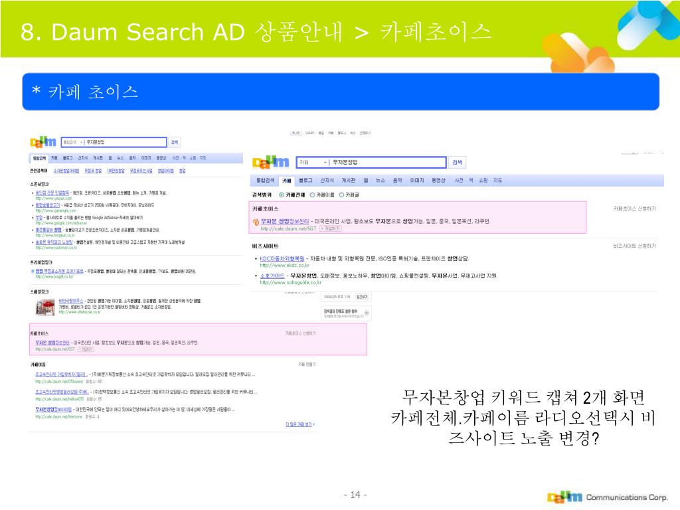Switch to the 카페 tab in right screenshot
680x510 pixels.
[x=287, y=181]
